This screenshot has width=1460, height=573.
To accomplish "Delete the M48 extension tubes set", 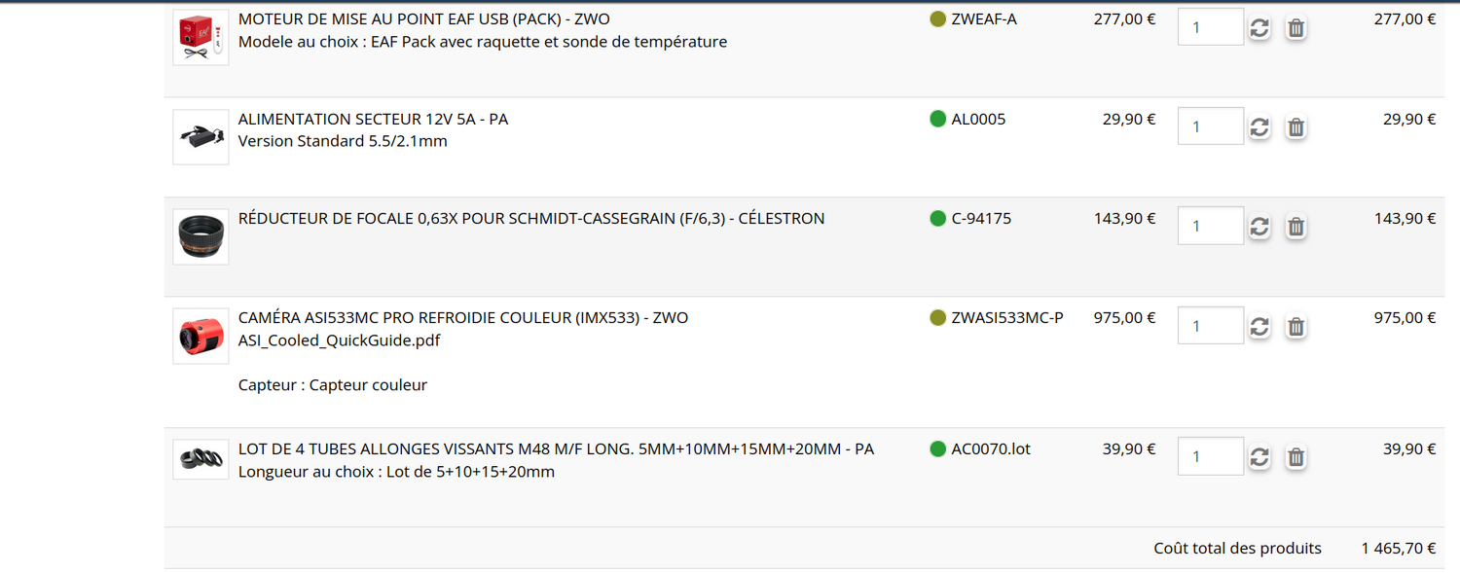I will [1296, 457].
